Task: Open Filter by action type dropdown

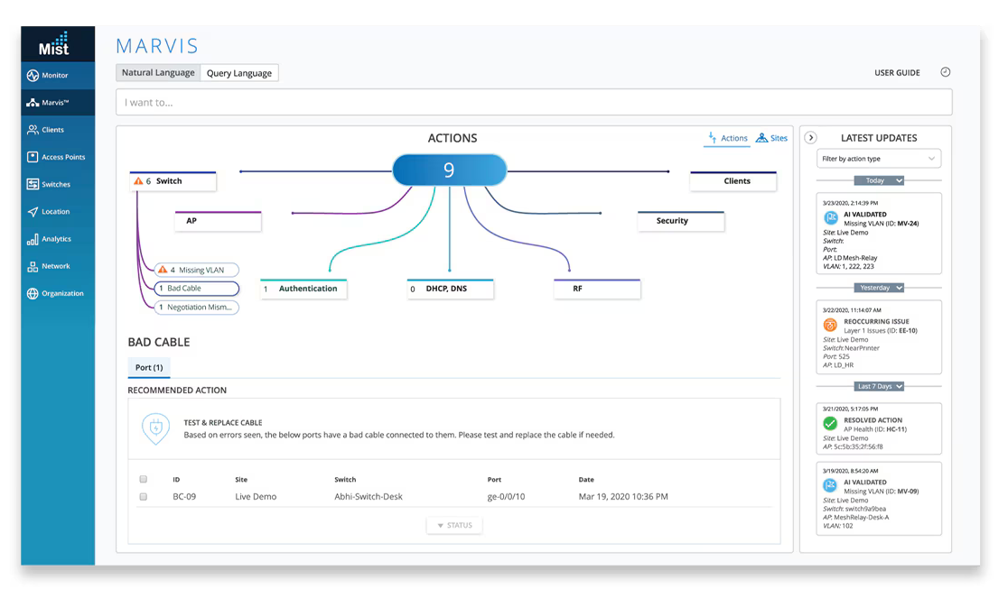Action: 879,159
